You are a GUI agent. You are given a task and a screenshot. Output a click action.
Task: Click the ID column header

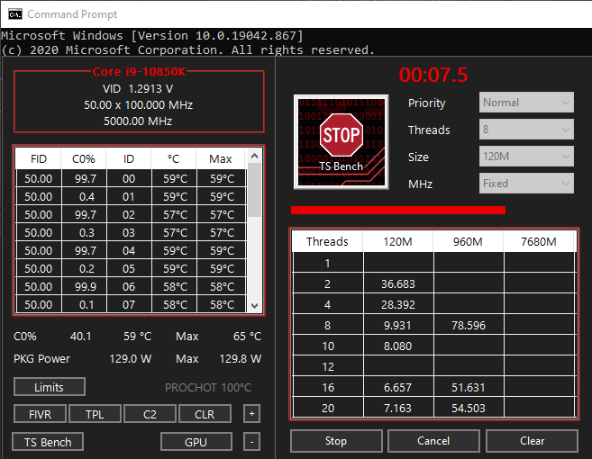coord(129,158)
